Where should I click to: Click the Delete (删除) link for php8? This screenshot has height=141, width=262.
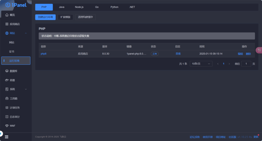248,54
